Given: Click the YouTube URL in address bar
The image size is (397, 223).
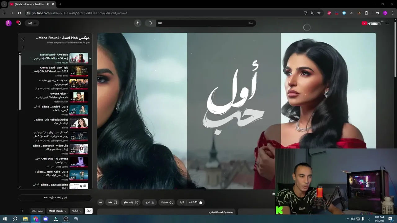Looking at the screenshot, I should 80,13.
